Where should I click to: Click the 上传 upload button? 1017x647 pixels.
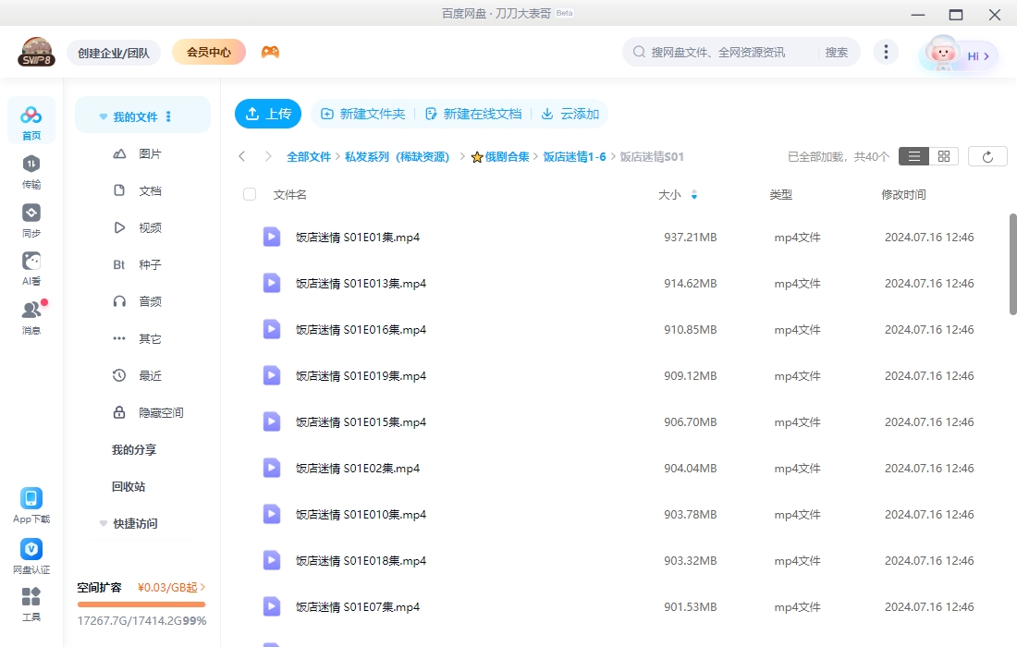click(x=268, y=114)
